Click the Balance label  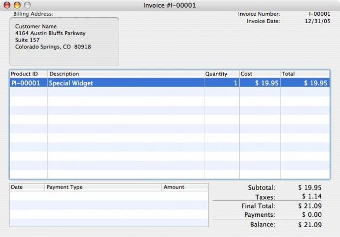tap(263, 224)
